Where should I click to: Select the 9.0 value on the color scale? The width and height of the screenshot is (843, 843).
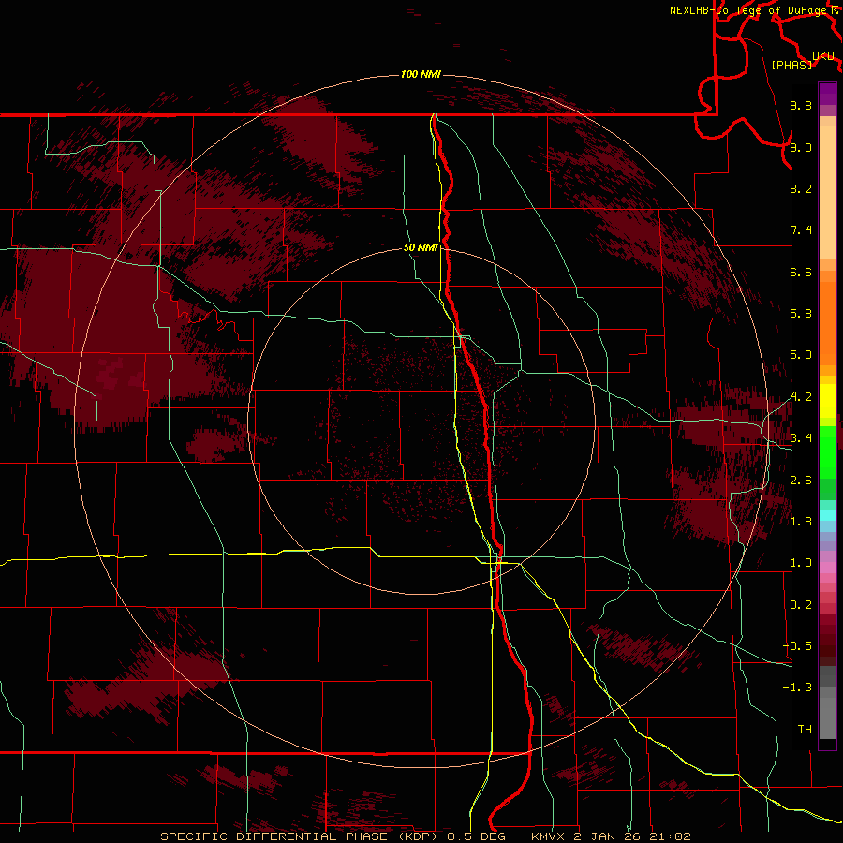coord(801,147)
